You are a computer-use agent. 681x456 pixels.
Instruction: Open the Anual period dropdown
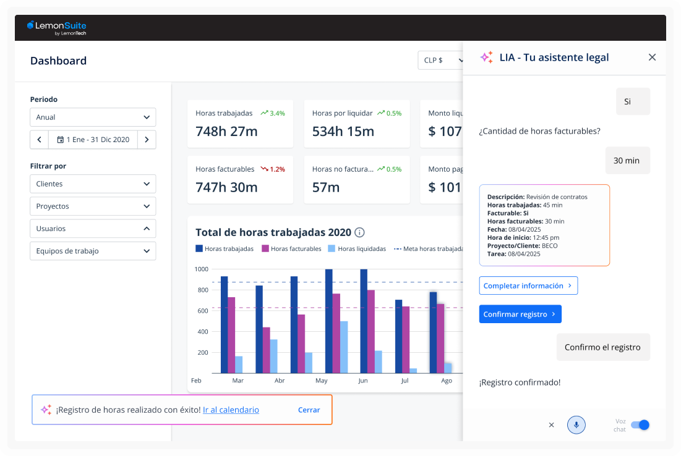(x=93, y=117)
